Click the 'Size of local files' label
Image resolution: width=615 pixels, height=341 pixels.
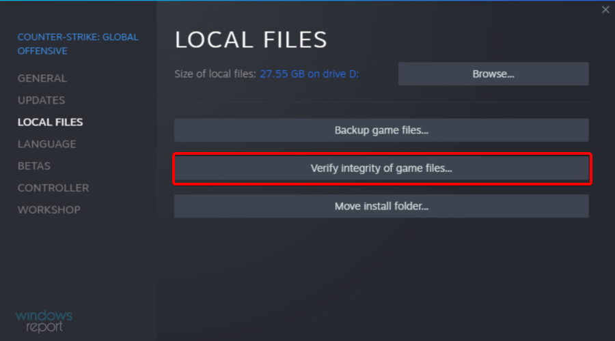[x=215, y=74]
